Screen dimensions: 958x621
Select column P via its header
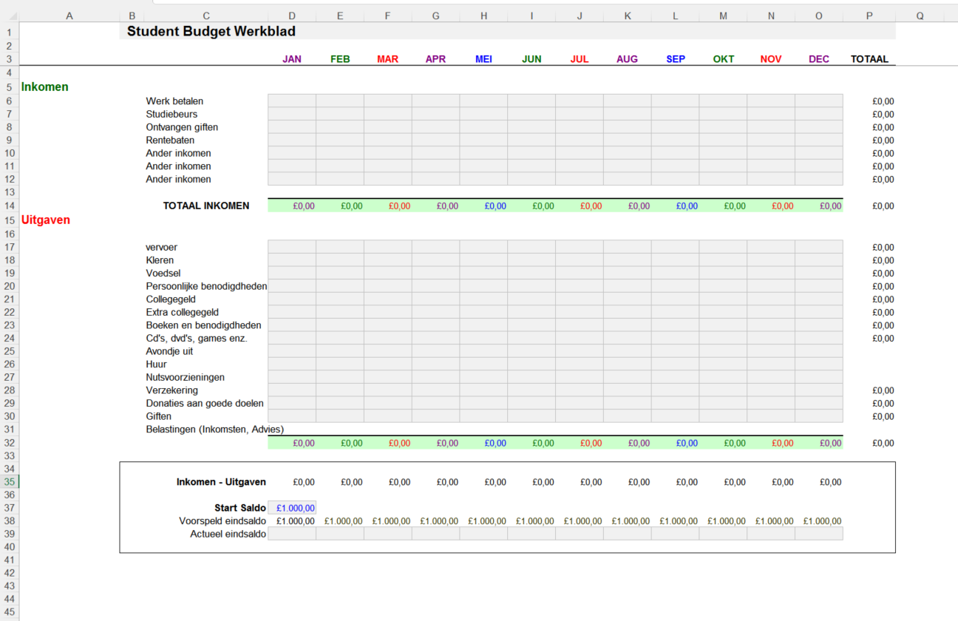click(869, 16)
